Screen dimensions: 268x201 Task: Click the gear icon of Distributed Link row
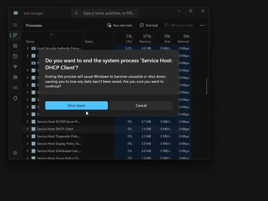tap(33, 151)
